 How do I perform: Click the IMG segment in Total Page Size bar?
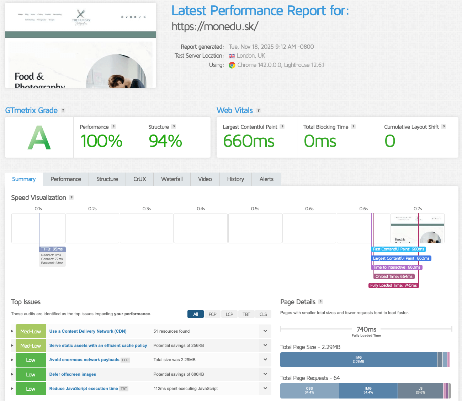tap(358, 360)
